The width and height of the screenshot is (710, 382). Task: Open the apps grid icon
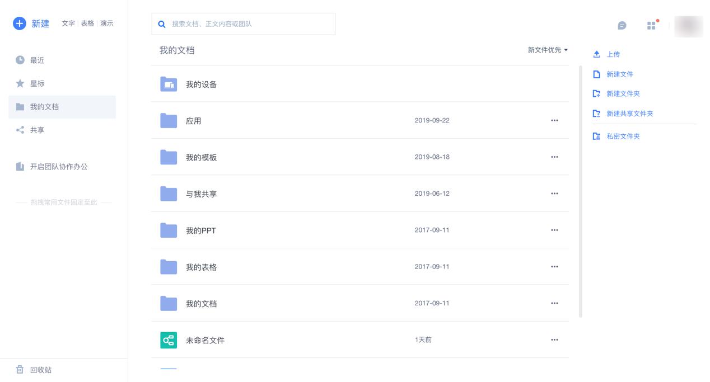651,26
